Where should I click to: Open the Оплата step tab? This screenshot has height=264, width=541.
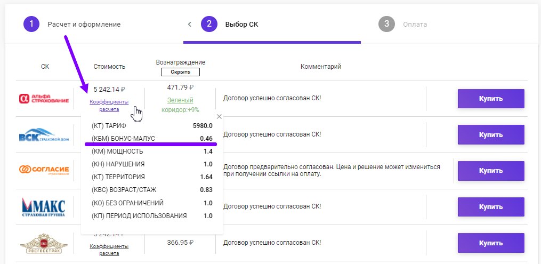[x=415, y=24]
